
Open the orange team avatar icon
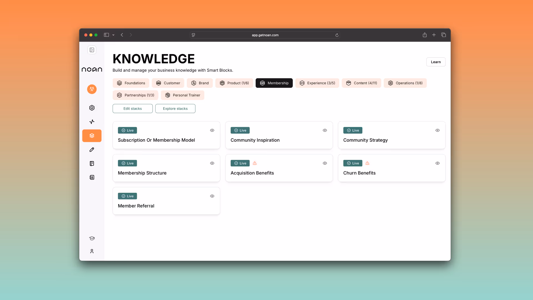click(x=92, y=89)
